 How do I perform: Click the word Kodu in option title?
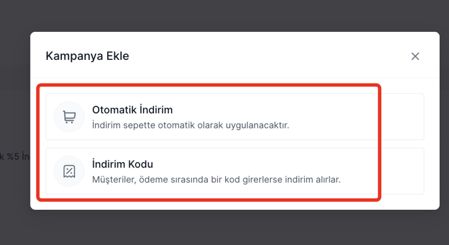[x=140, y=164]
